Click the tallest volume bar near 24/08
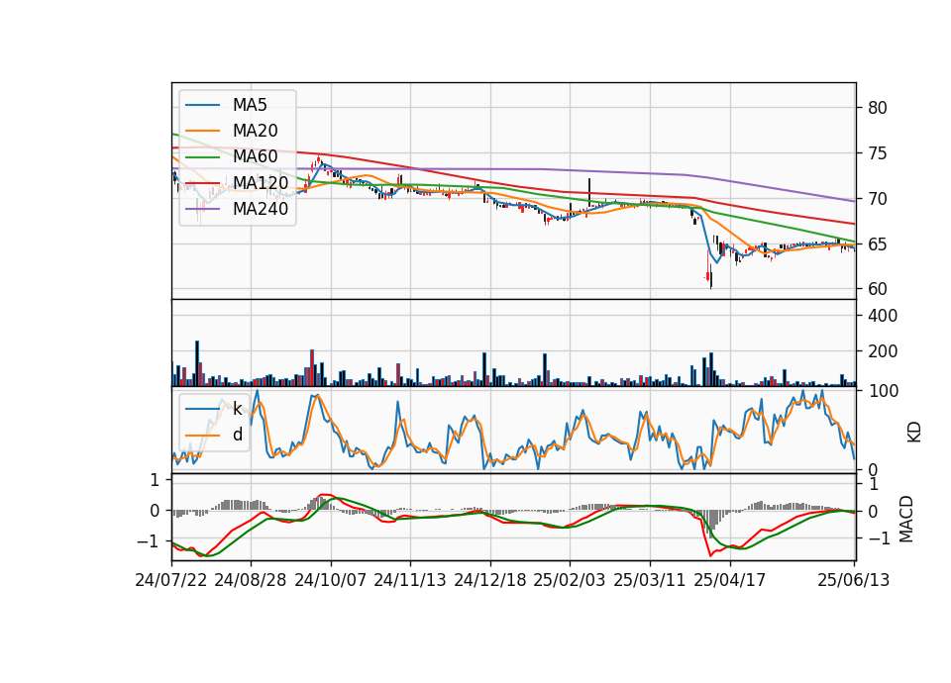The height and width of the screenshot is (683, 951). pos(197,363)
